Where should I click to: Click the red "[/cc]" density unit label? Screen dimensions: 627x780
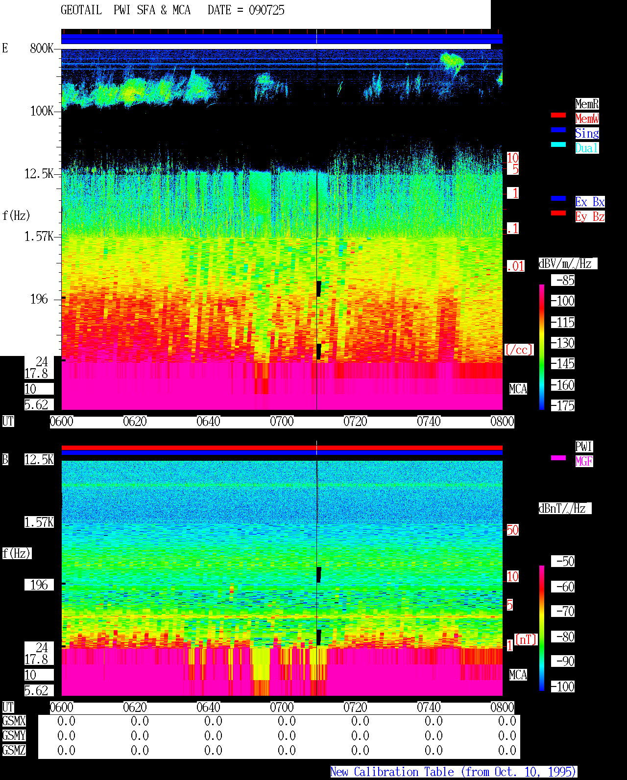[519, 350]
